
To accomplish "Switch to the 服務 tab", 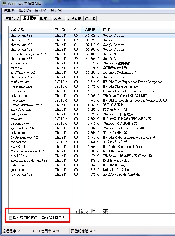I will tap(45, 19).
